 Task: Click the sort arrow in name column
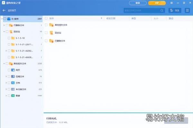pos(101,18)
